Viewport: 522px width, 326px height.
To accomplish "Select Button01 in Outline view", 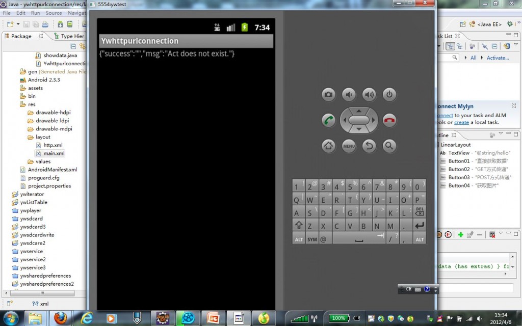I will click(x=475, y=161).
